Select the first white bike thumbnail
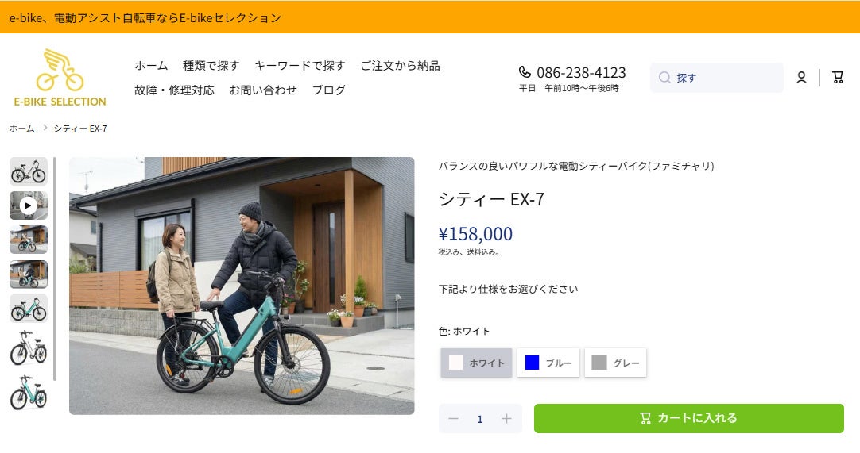 (x=29, y=171)
